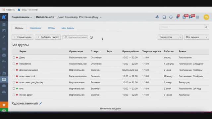Viewport: 212px width, 119px height.
Task: Tick the checkbox for Демо screen
Action: click(x=14, y=58)
